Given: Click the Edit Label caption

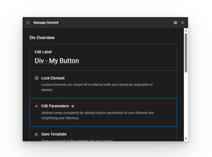Looking at the screenshot, I should click(43, 52).
